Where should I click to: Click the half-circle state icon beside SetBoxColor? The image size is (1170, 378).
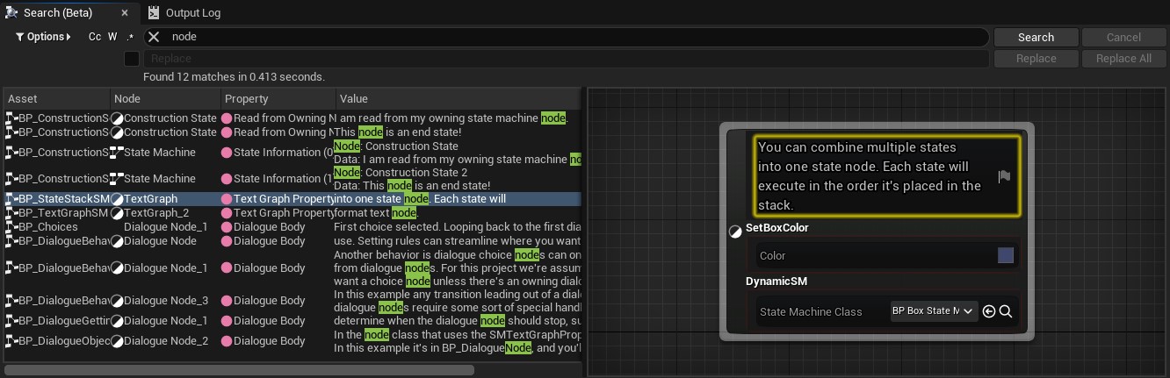click(735, 232)
